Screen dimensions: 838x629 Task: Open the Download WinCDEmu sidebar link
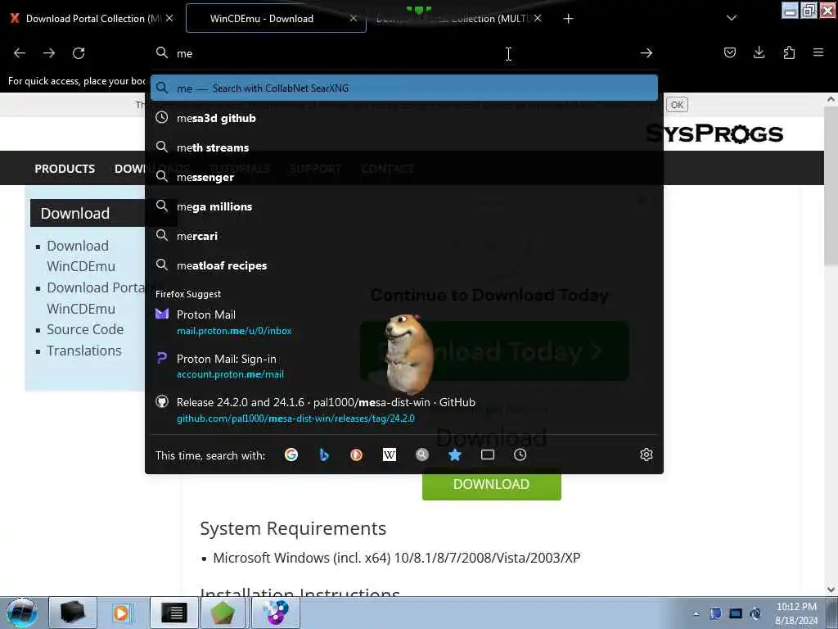click(81, 256)
